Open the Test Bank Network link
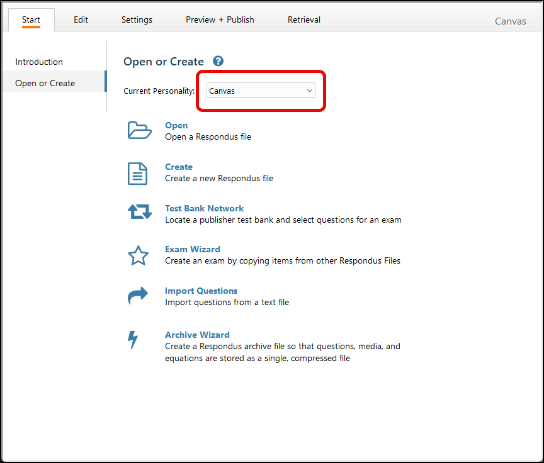Image resolution: width=544 pixels, height=463 pixels. (x=204, y=208)
